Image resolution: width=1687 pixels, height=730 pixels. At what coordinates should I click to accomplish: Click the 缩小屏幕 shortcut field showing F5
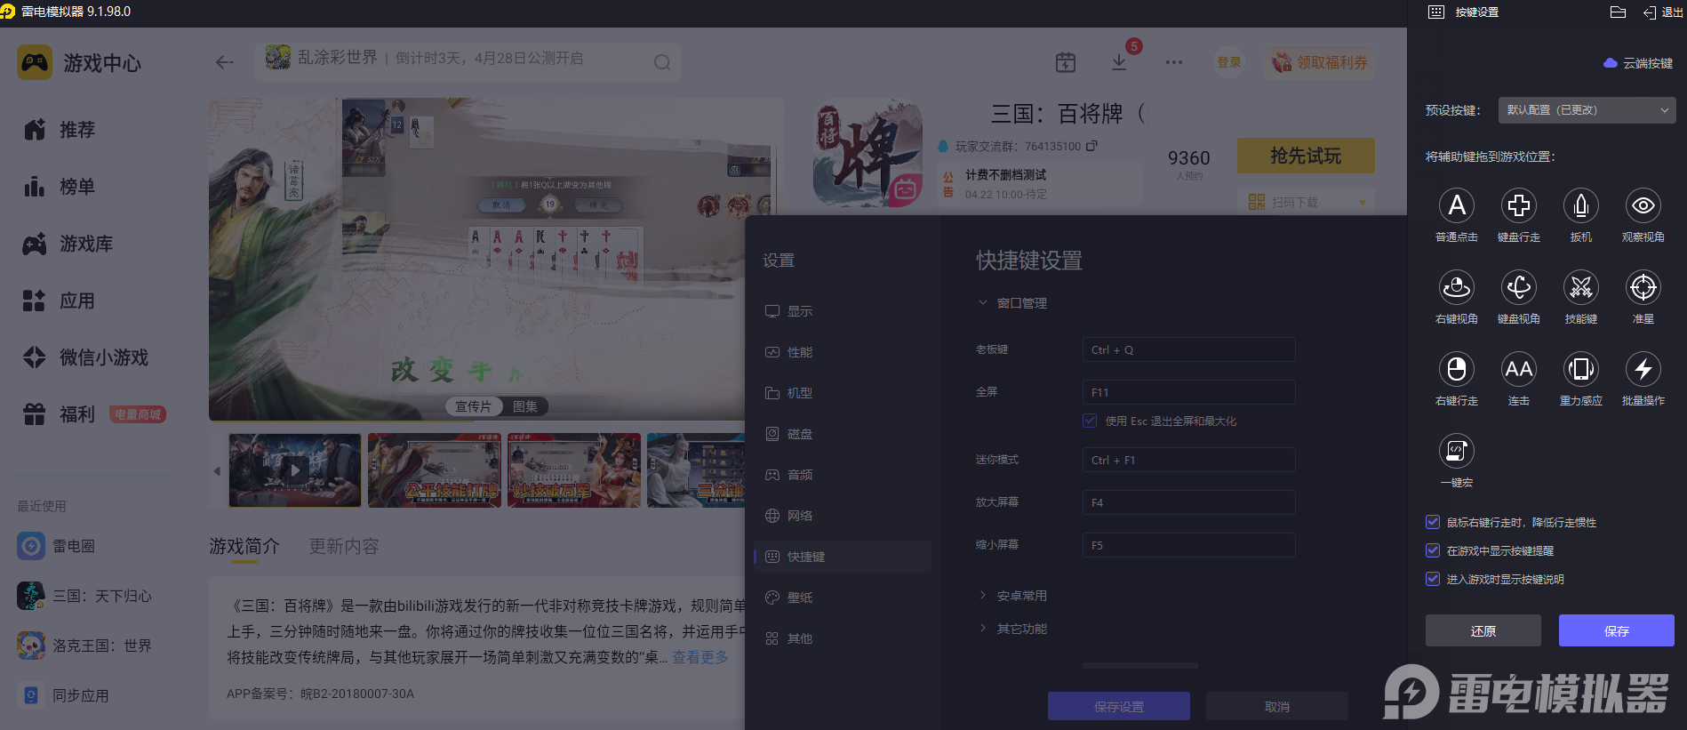coord(1188,545)
